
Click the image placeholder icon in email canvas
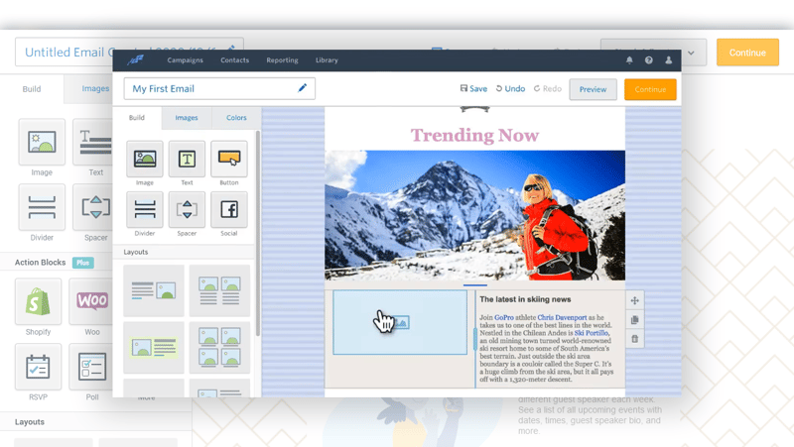tap(400, 322)
